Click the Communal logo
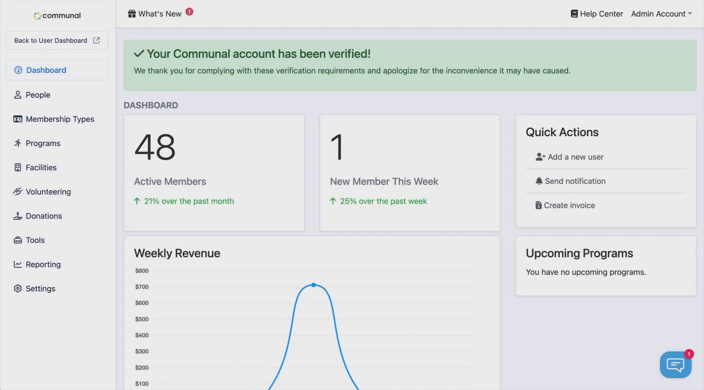Screen dimensions: 704x390 click(57, 16)
